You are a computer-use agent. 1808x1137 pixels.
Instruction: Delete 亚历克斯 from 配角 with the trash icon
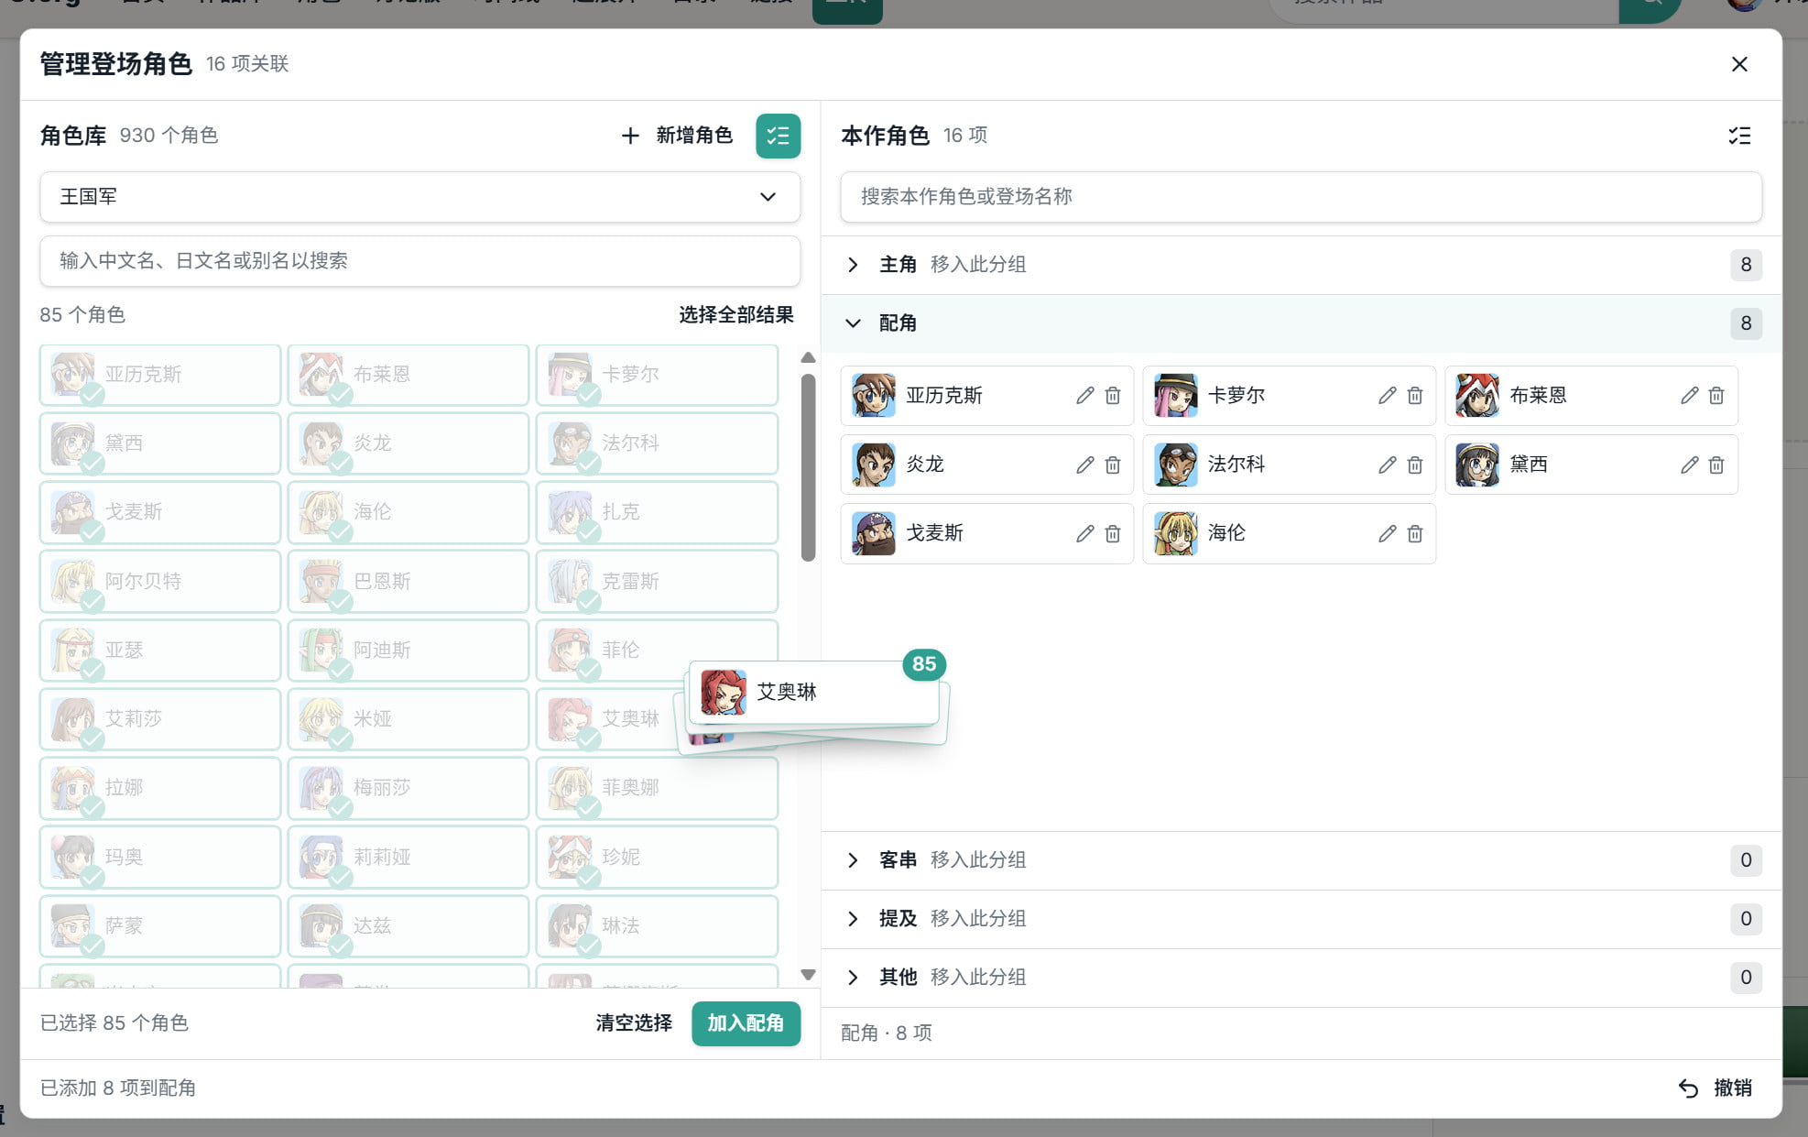[1112, 395]
